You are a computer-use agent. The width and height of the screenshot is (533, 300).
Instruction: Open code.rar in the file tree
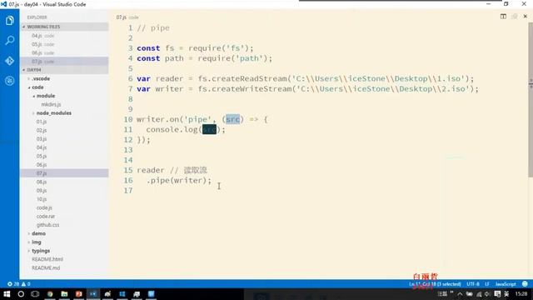[64, 217]
